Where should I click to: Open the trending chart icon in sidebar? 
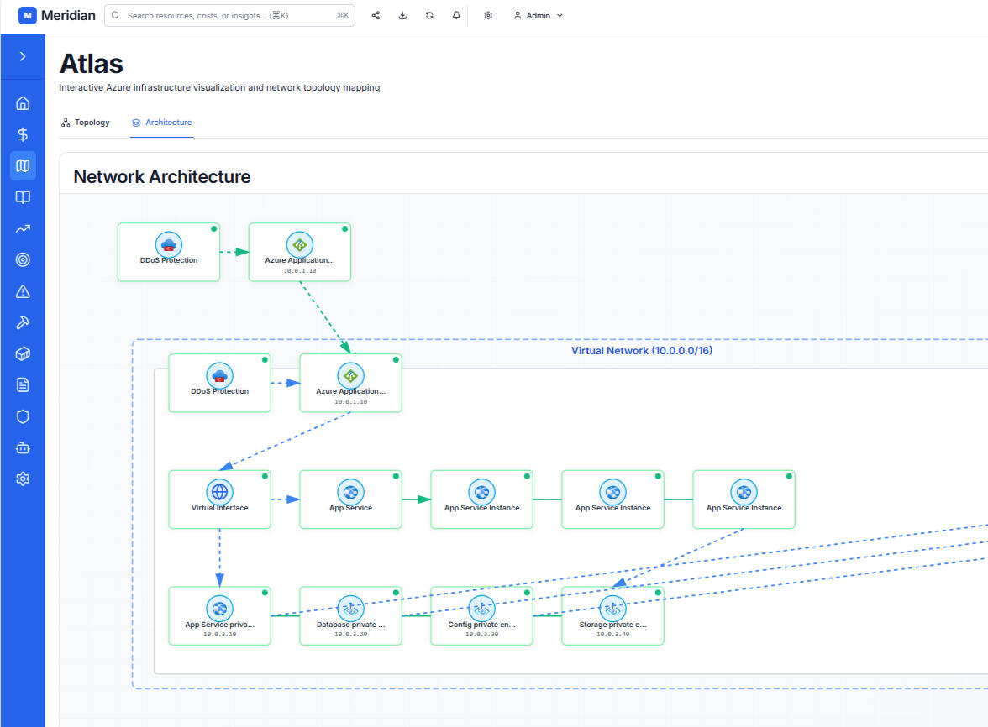point(23,228)
